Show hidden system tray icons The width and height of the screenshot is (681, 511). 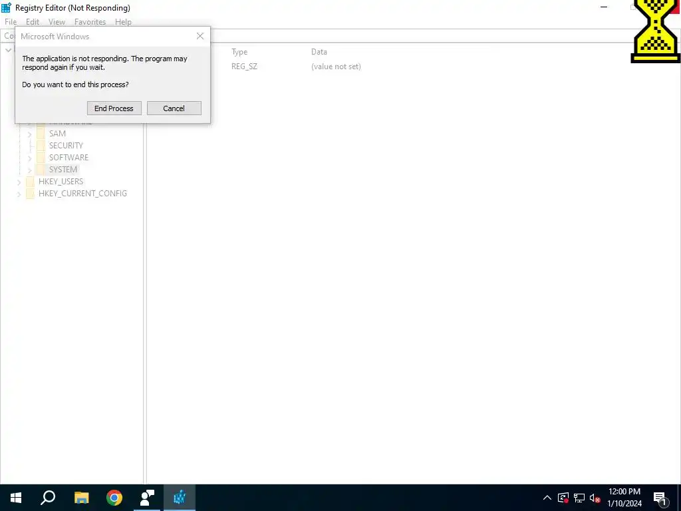click(547, 498)
